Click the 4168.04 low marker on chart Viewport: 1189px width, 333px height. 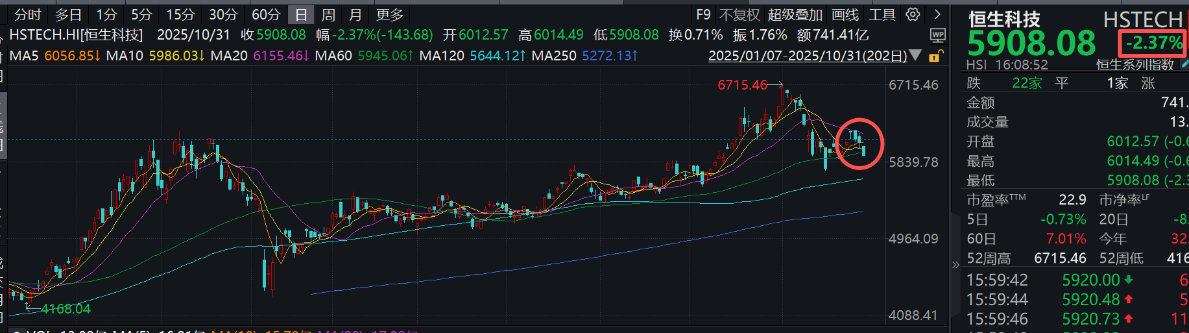66,309
